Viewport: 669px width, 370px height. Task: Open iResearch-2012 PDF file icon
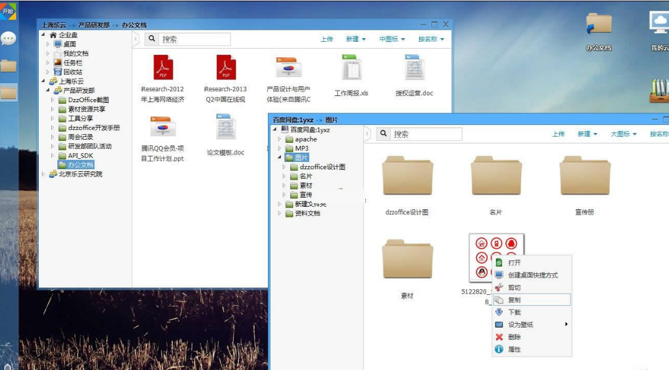pos(163,67)
